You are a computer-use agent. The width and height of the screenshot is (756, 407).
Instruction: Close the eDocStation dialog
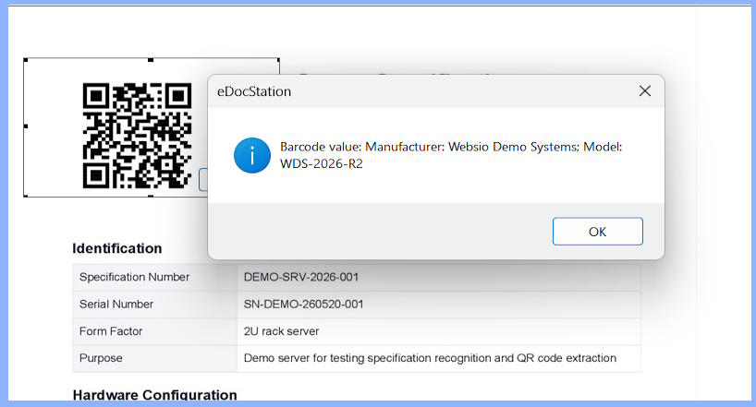pos(644,91)
